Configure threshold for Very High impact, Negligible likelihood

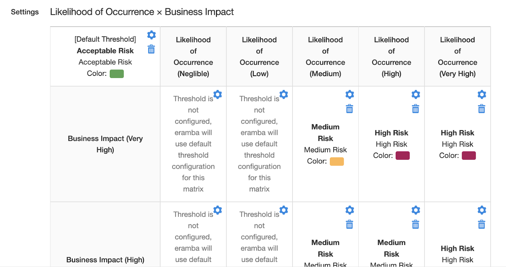[x=218, y=94]
